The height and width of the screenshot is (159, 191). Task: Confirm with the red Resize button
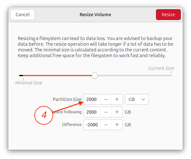tap(168, 15)
